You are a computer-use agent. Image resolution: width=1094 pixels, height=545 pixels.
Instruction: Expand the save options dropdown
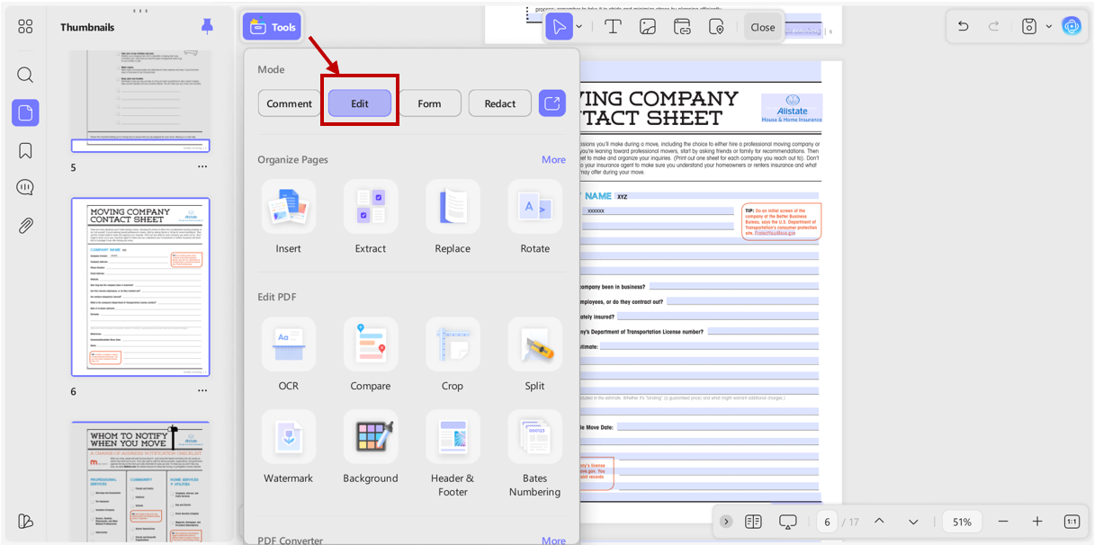coord(1048,27)
